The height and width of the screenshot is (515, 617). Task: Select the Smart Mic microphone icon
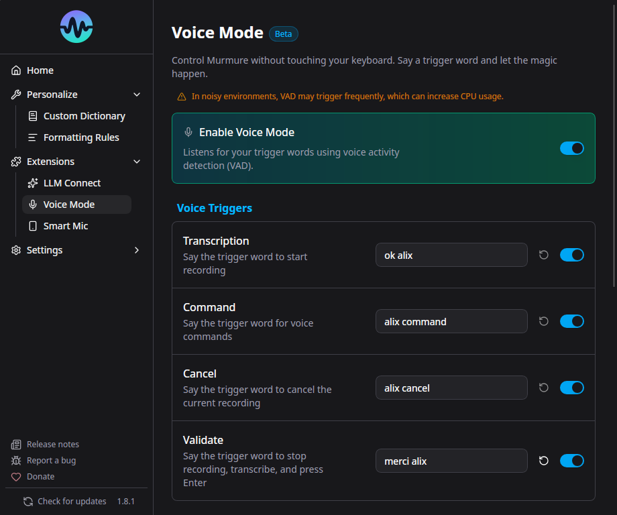pyautogui.click(x=32, y=225)
